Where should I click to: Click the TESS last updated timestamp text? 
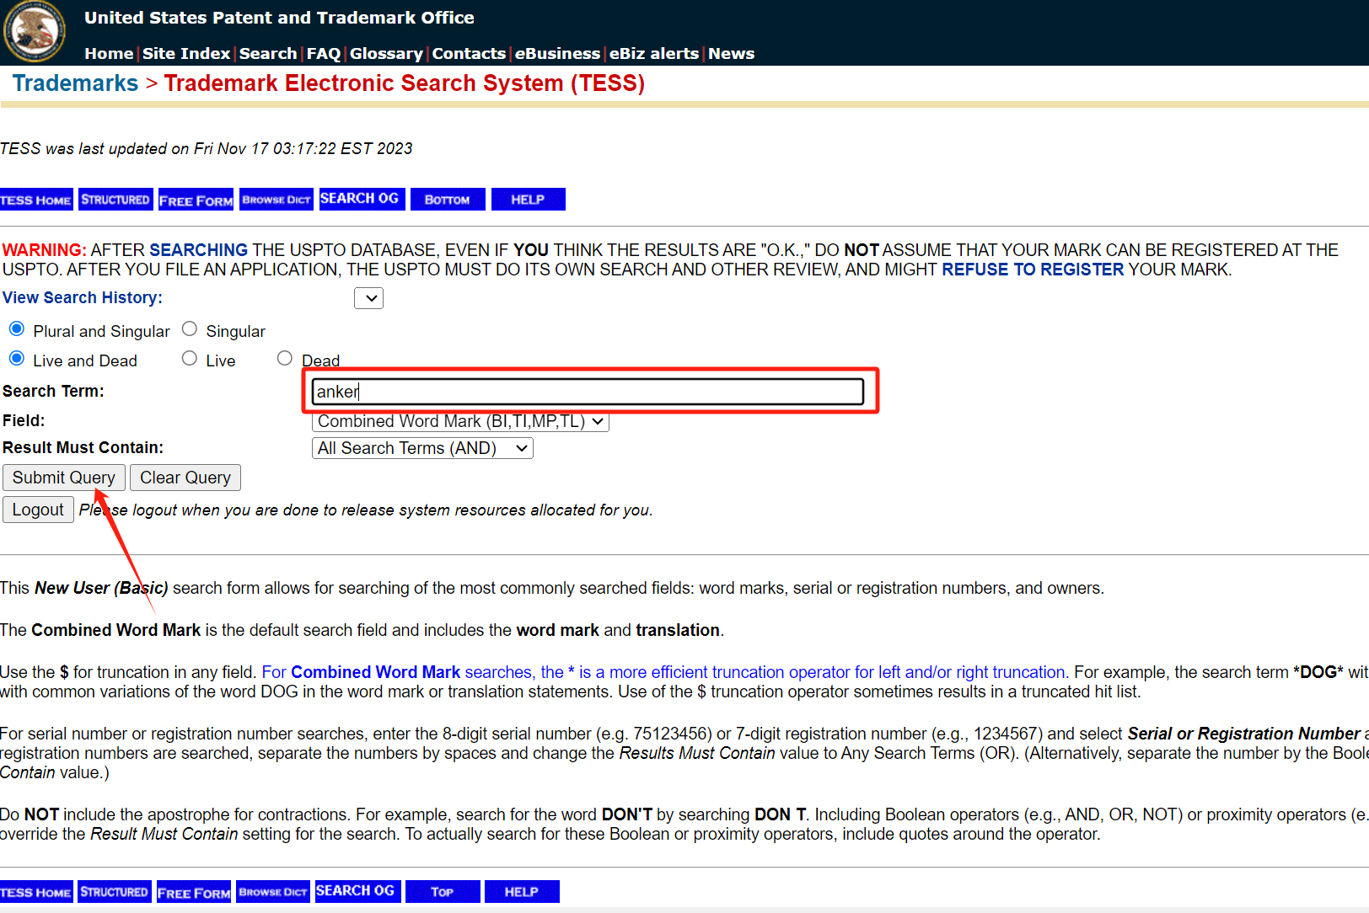(207, 148)
